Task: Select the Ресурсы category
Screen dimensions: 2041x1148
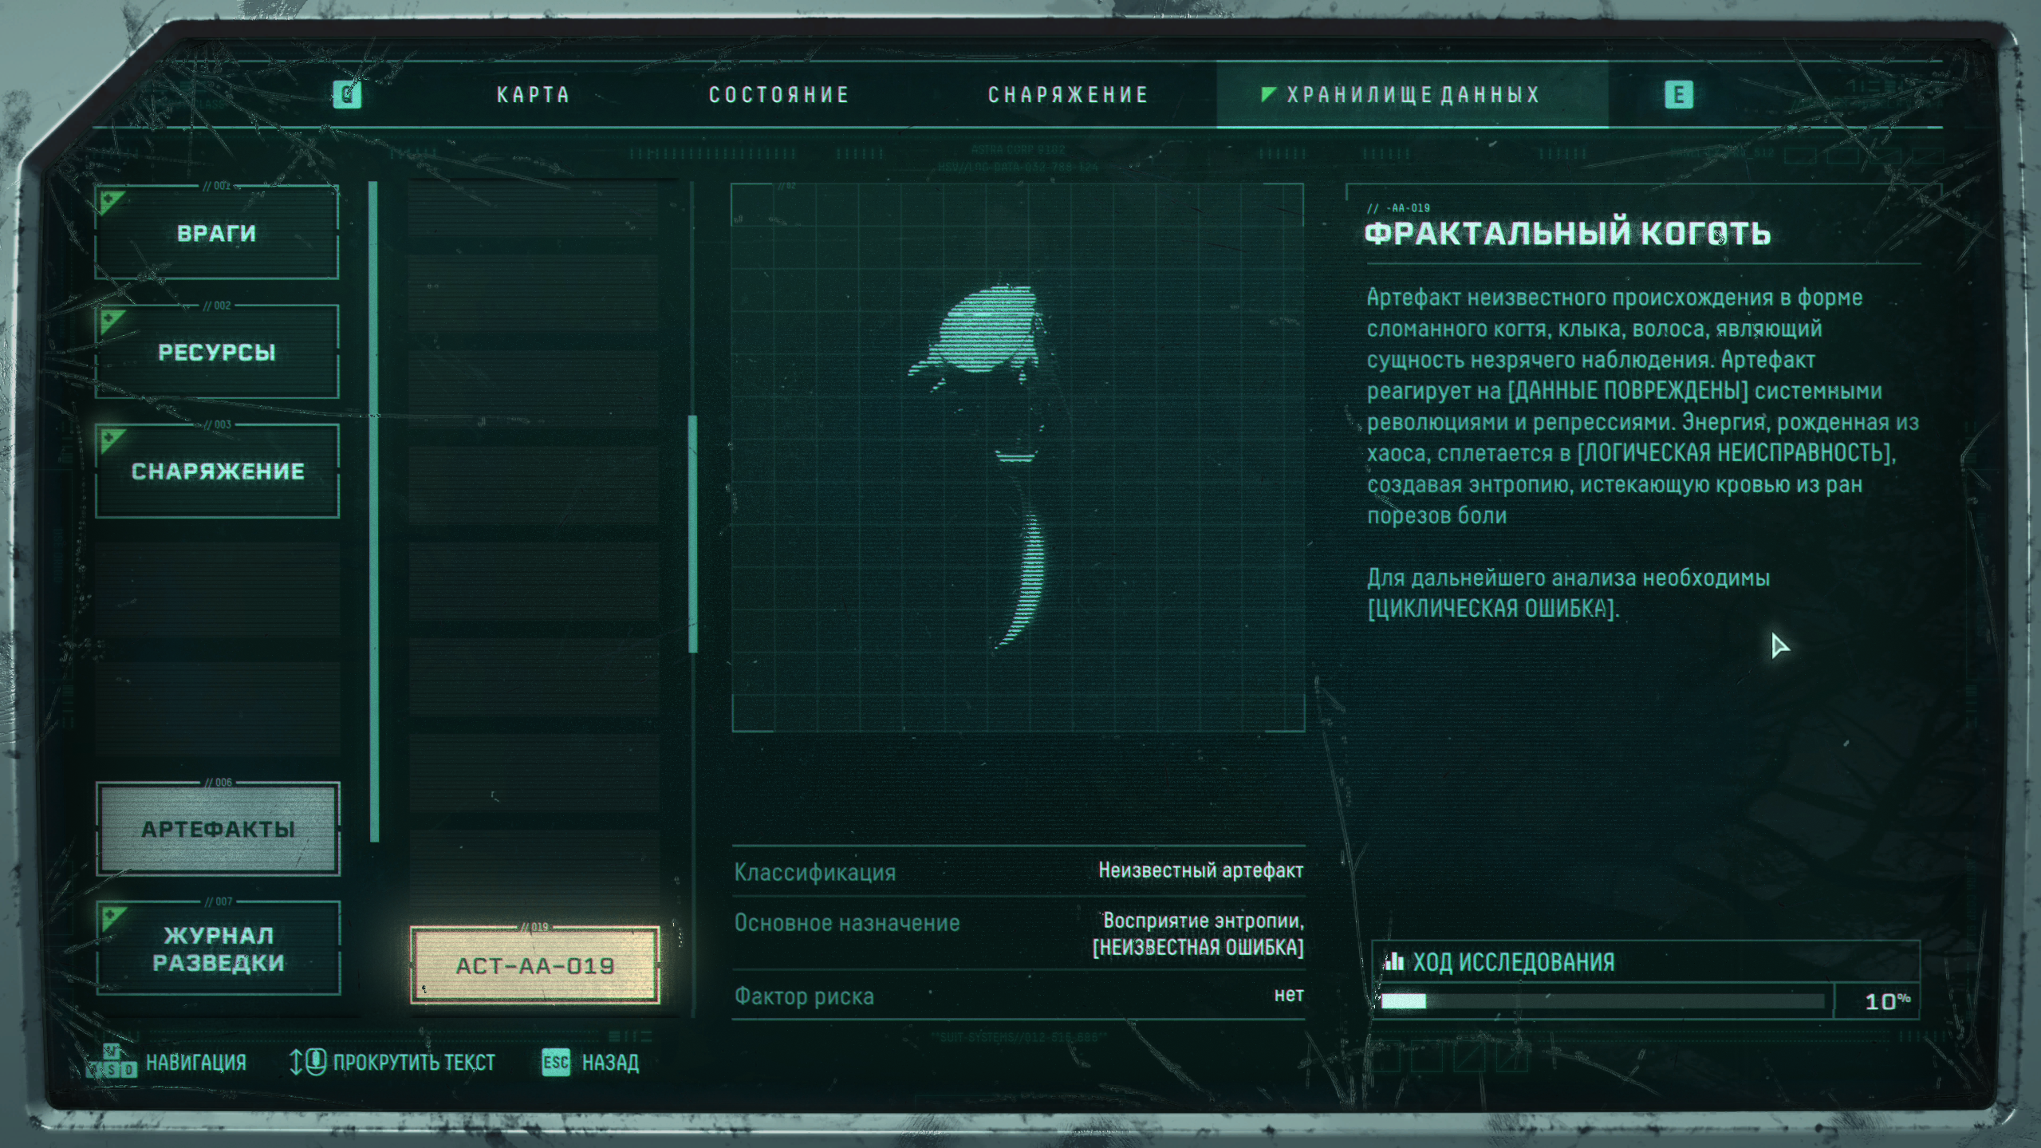Action: pyautogui.click(x=217, y=352)
